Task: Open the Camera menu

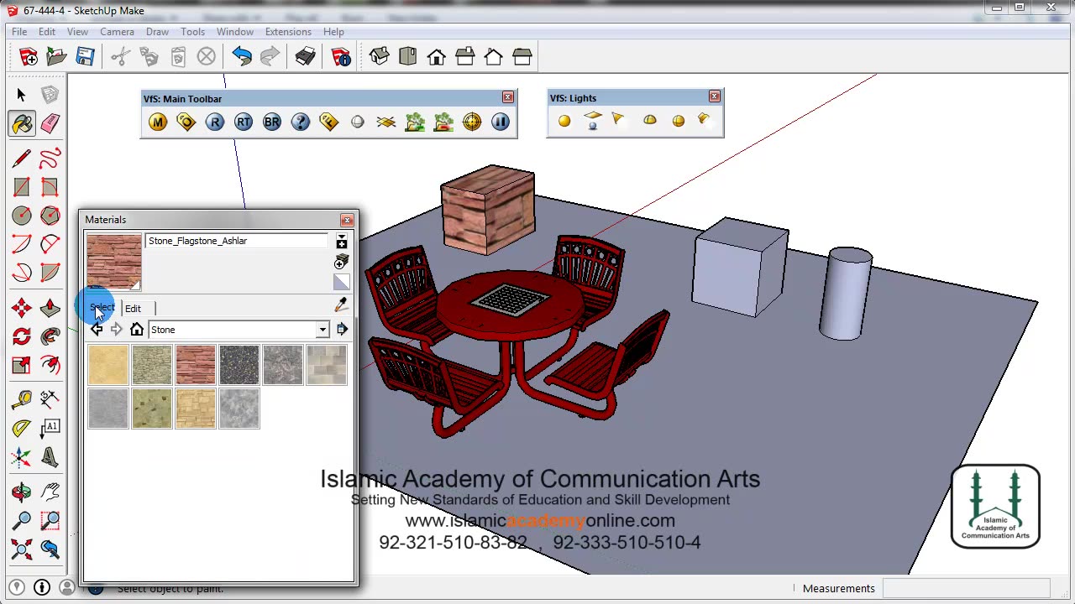Action: [x=117, y=32]
